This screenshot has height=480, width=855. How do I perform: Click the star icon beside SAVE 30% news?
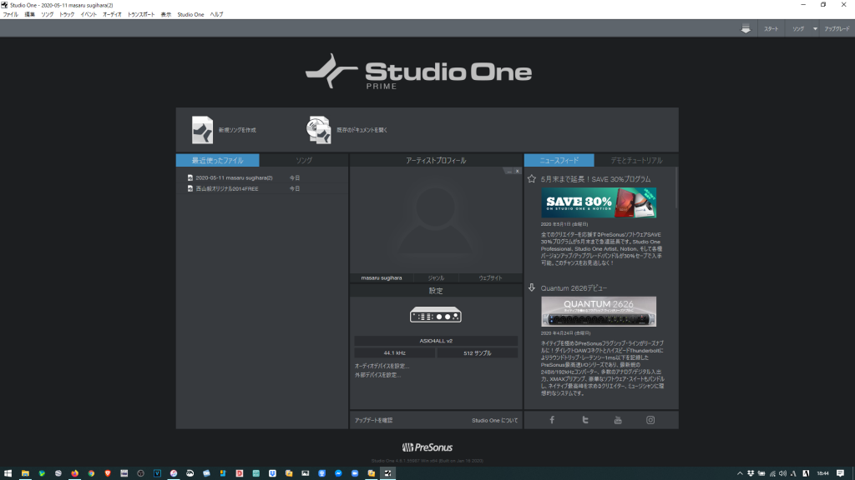coord(532,179)
